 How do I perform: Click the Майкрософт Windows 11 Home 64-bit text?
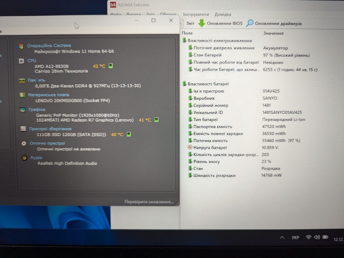74,51
